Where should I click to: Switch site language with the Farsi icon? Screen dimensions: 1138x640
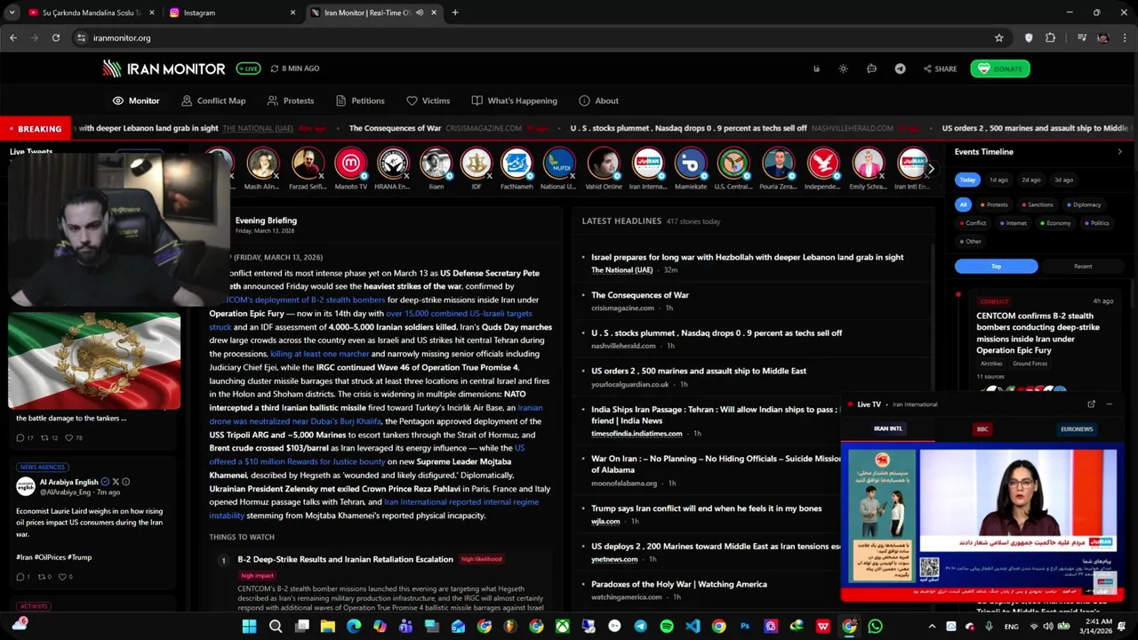(816, 68)
